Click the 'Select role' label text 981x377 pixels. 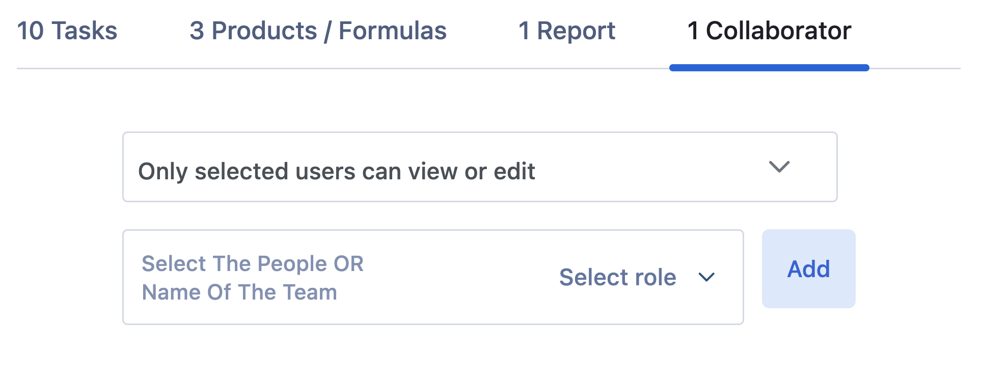point(617,278)
